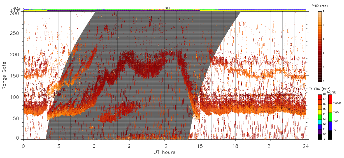Click the PHI0 (rad) colorbar

(x=320, y=47)
